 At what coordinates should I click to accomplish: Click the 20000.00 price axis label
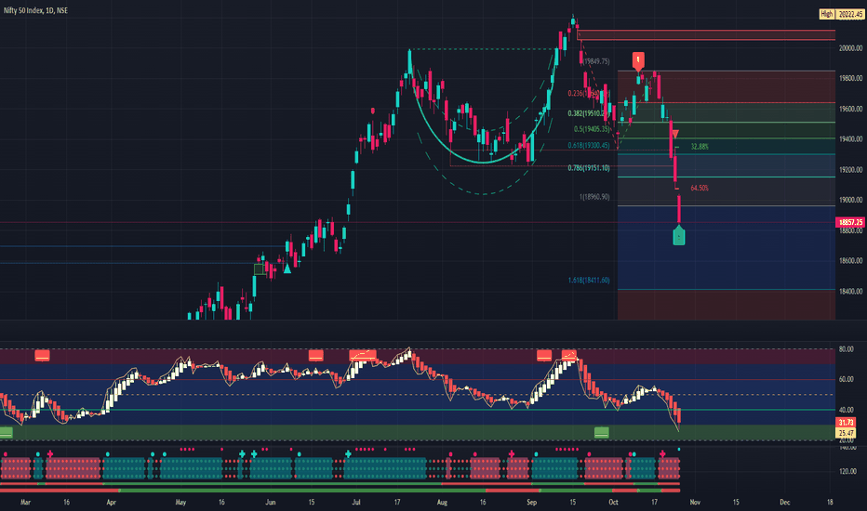850,48
